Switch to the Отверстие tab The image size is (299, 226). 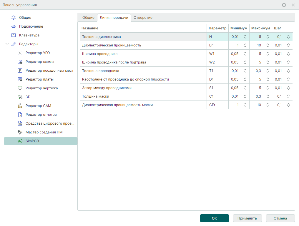[x=143, y=18]
